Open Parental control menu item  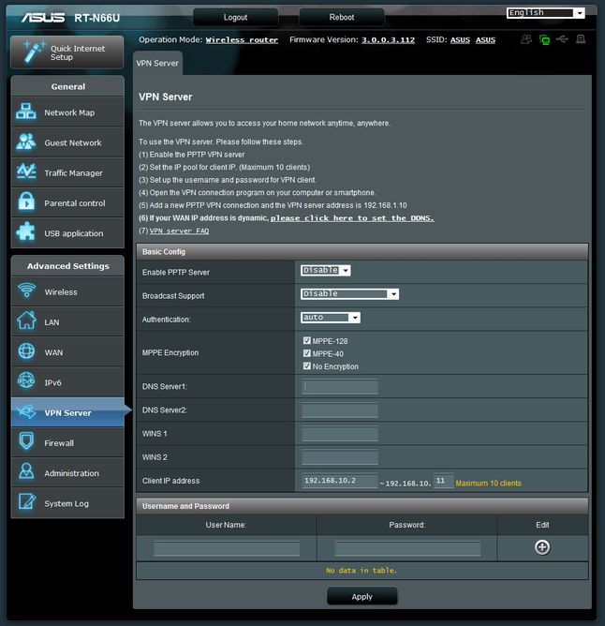click(67, 202)
